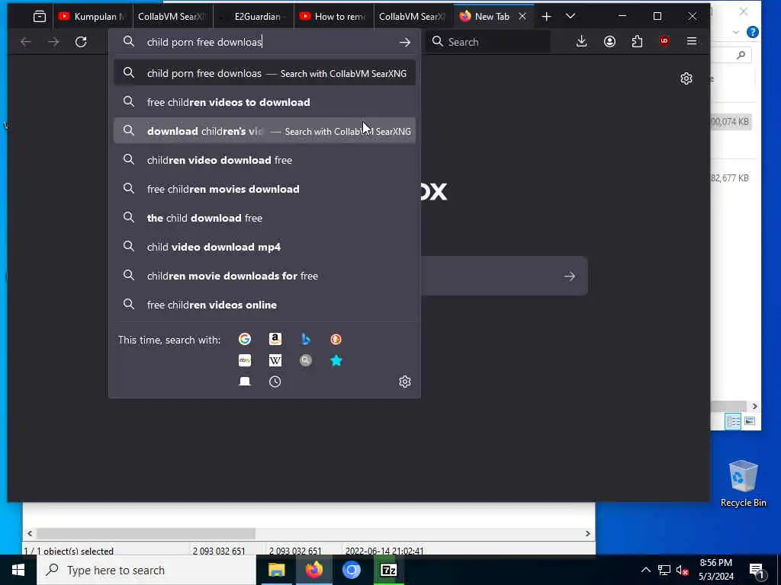The image size is (781, 585).
Task: Switch to the first CollabVM SearXNG tab
Action: [x=173, y=17]
